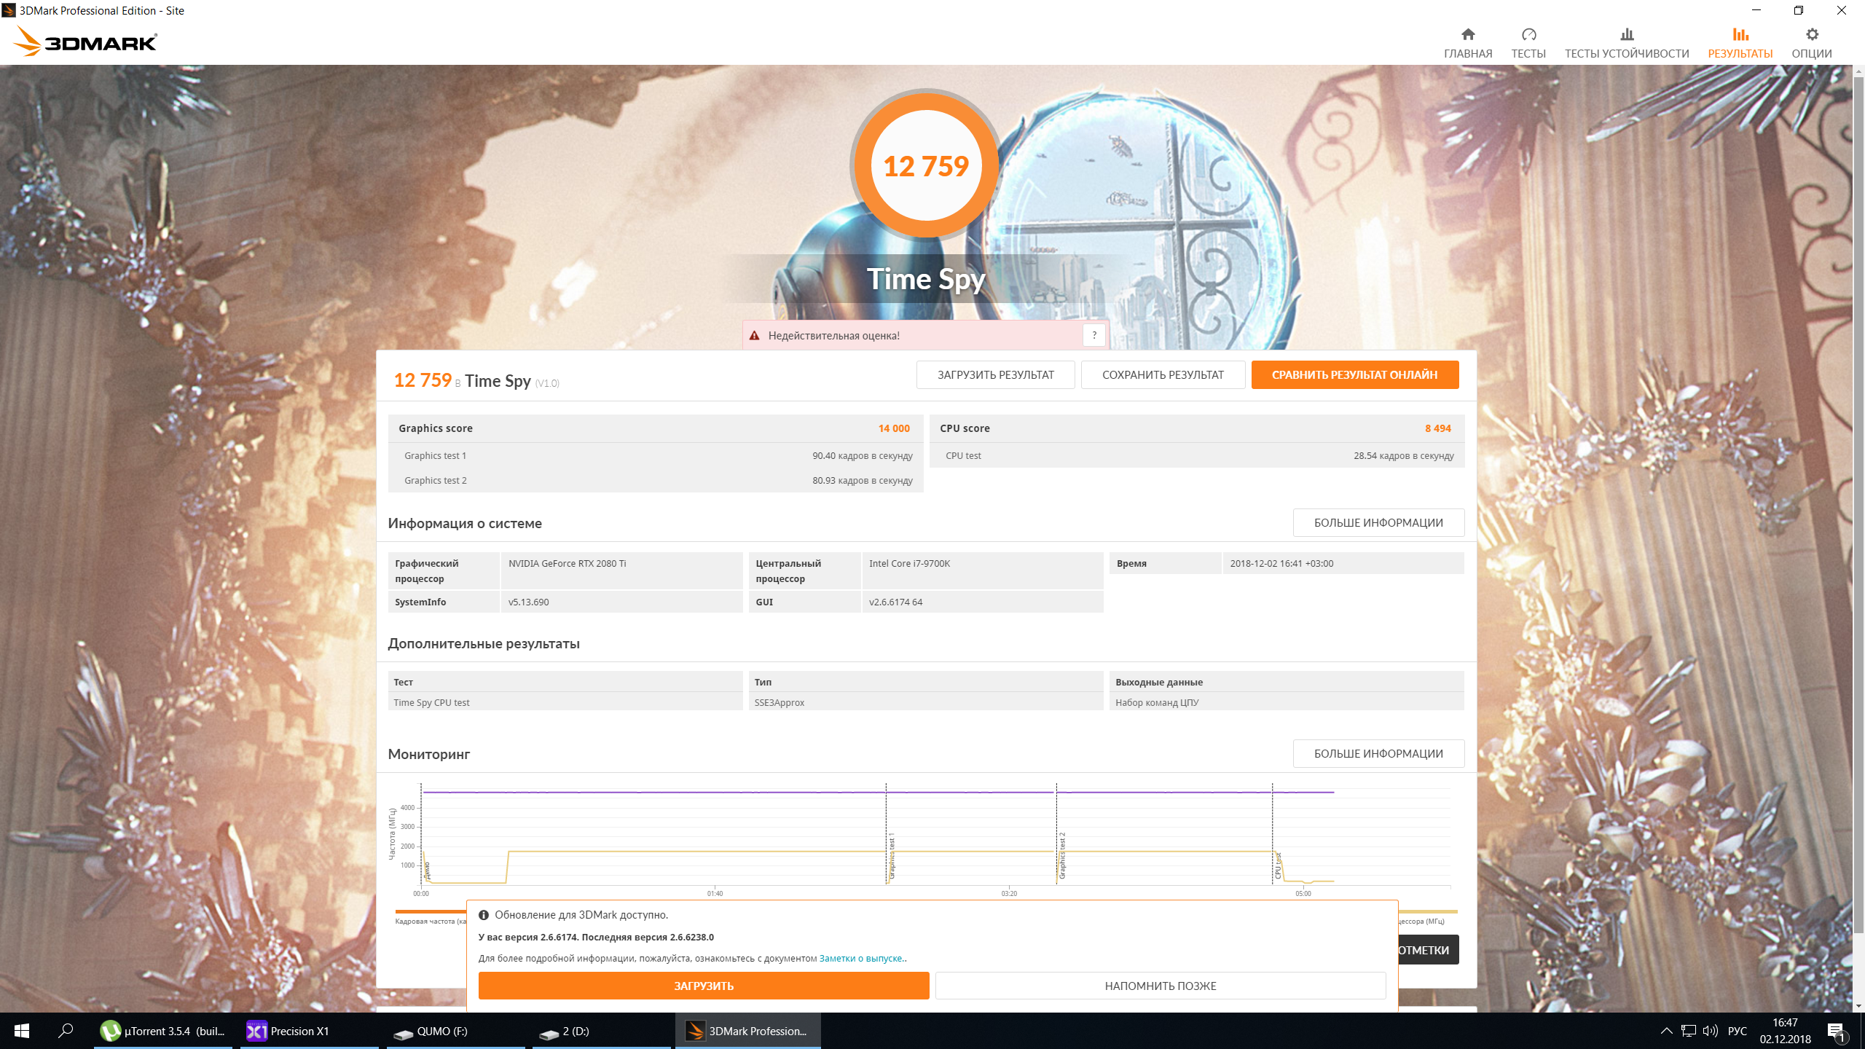
Task: Click НАПОМНИТЬ ПОЗЖЕ in the update dialog
Action: 1160,986
